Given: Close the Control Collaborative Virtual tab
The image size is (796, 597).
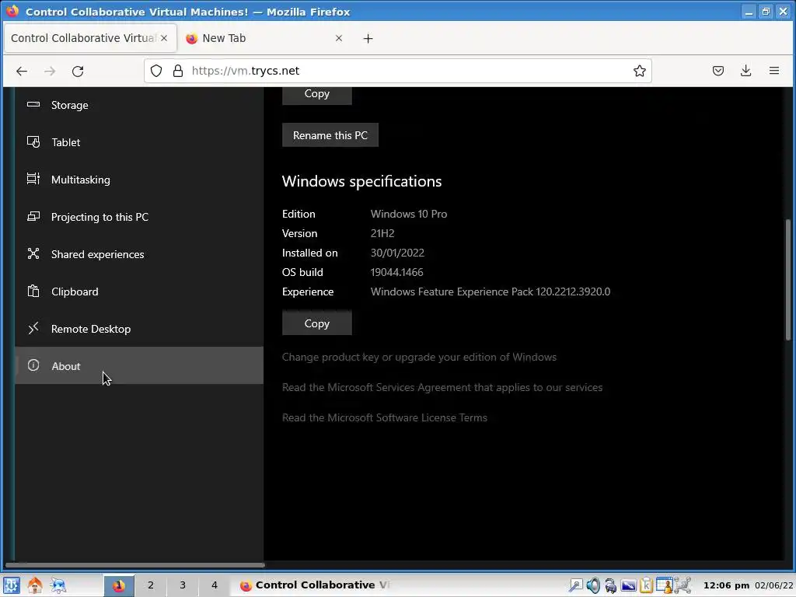Looking at the screenshot, I should click(164, 39).
